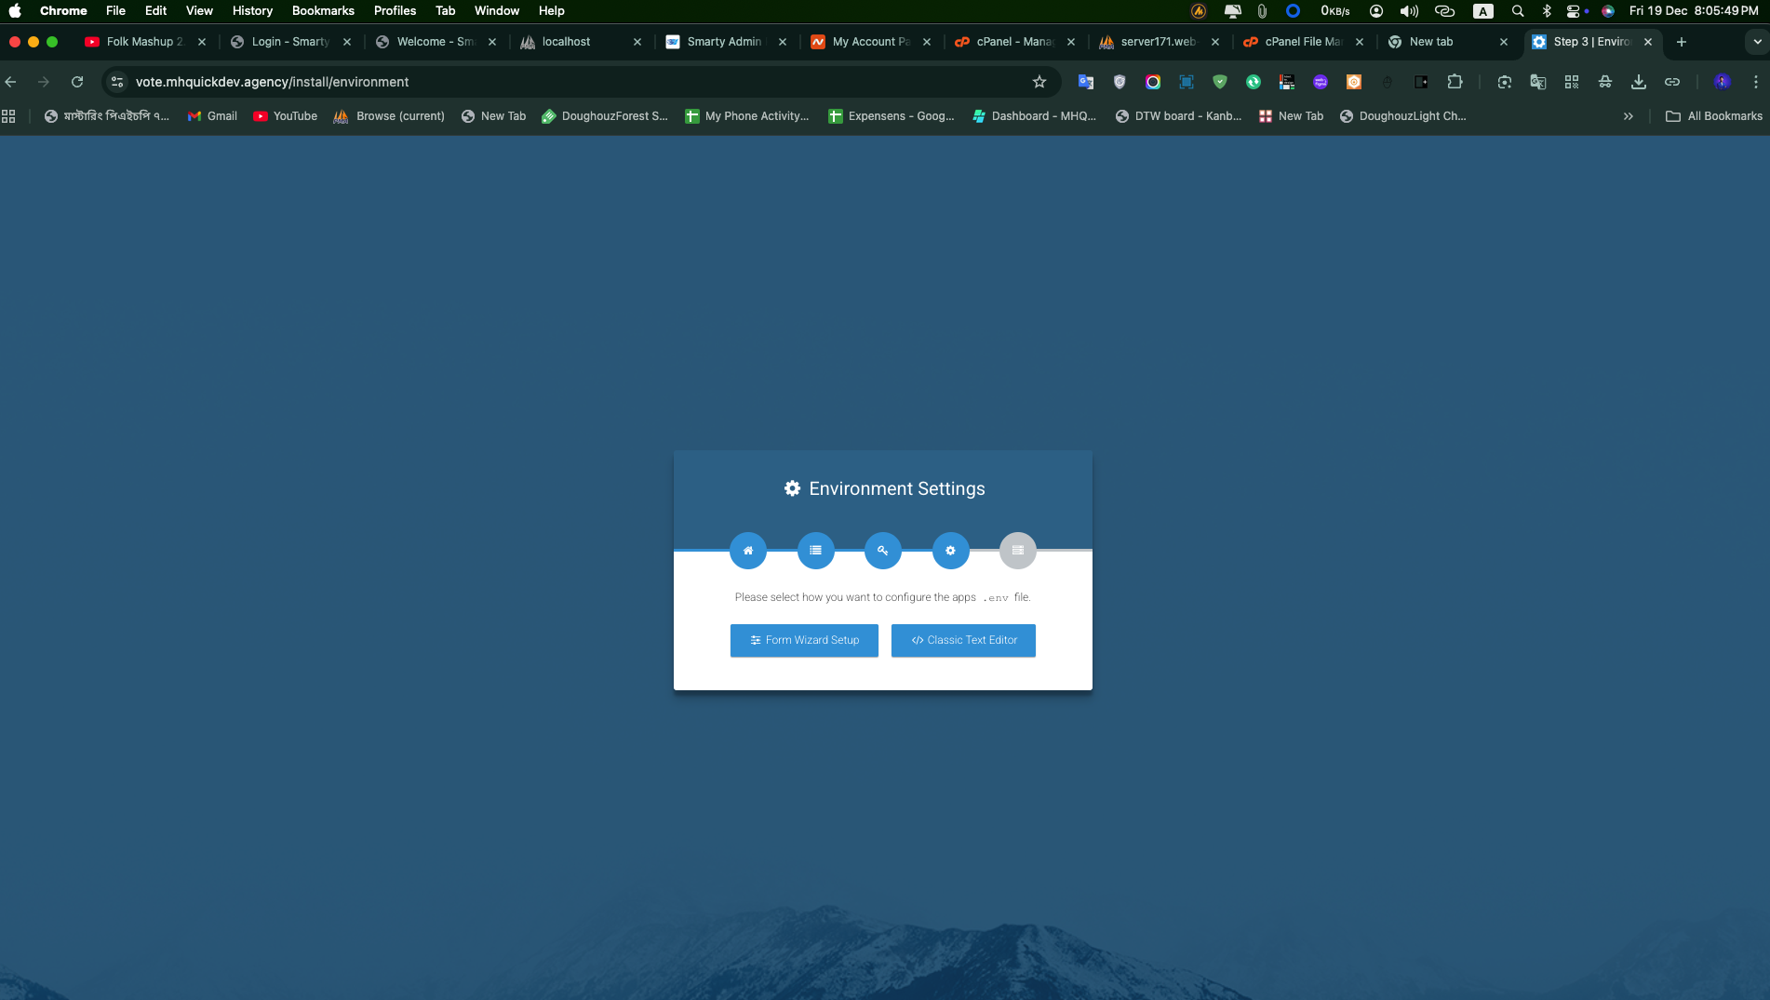Choose Form Wizard Setup
The image size is (1770, 1000).
804,640
